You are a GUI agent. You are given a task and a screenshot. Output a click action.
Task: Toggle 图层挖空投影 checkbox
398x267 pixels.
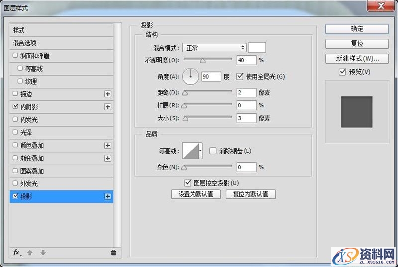[x=188, y=182]
